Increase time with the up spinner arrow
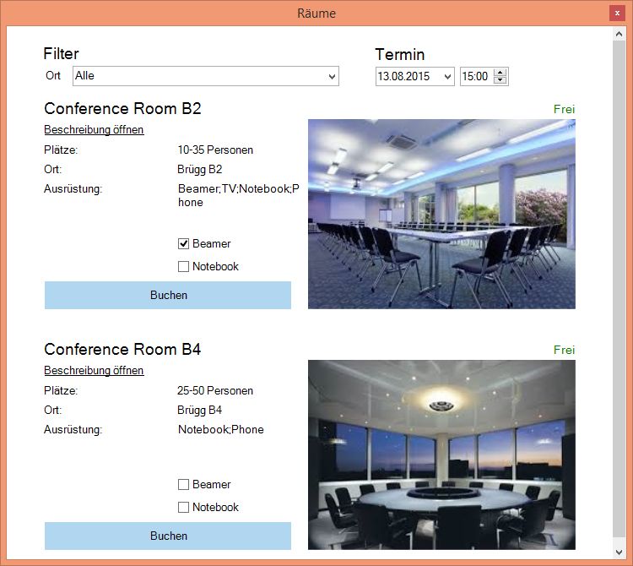 coord(500,73)
